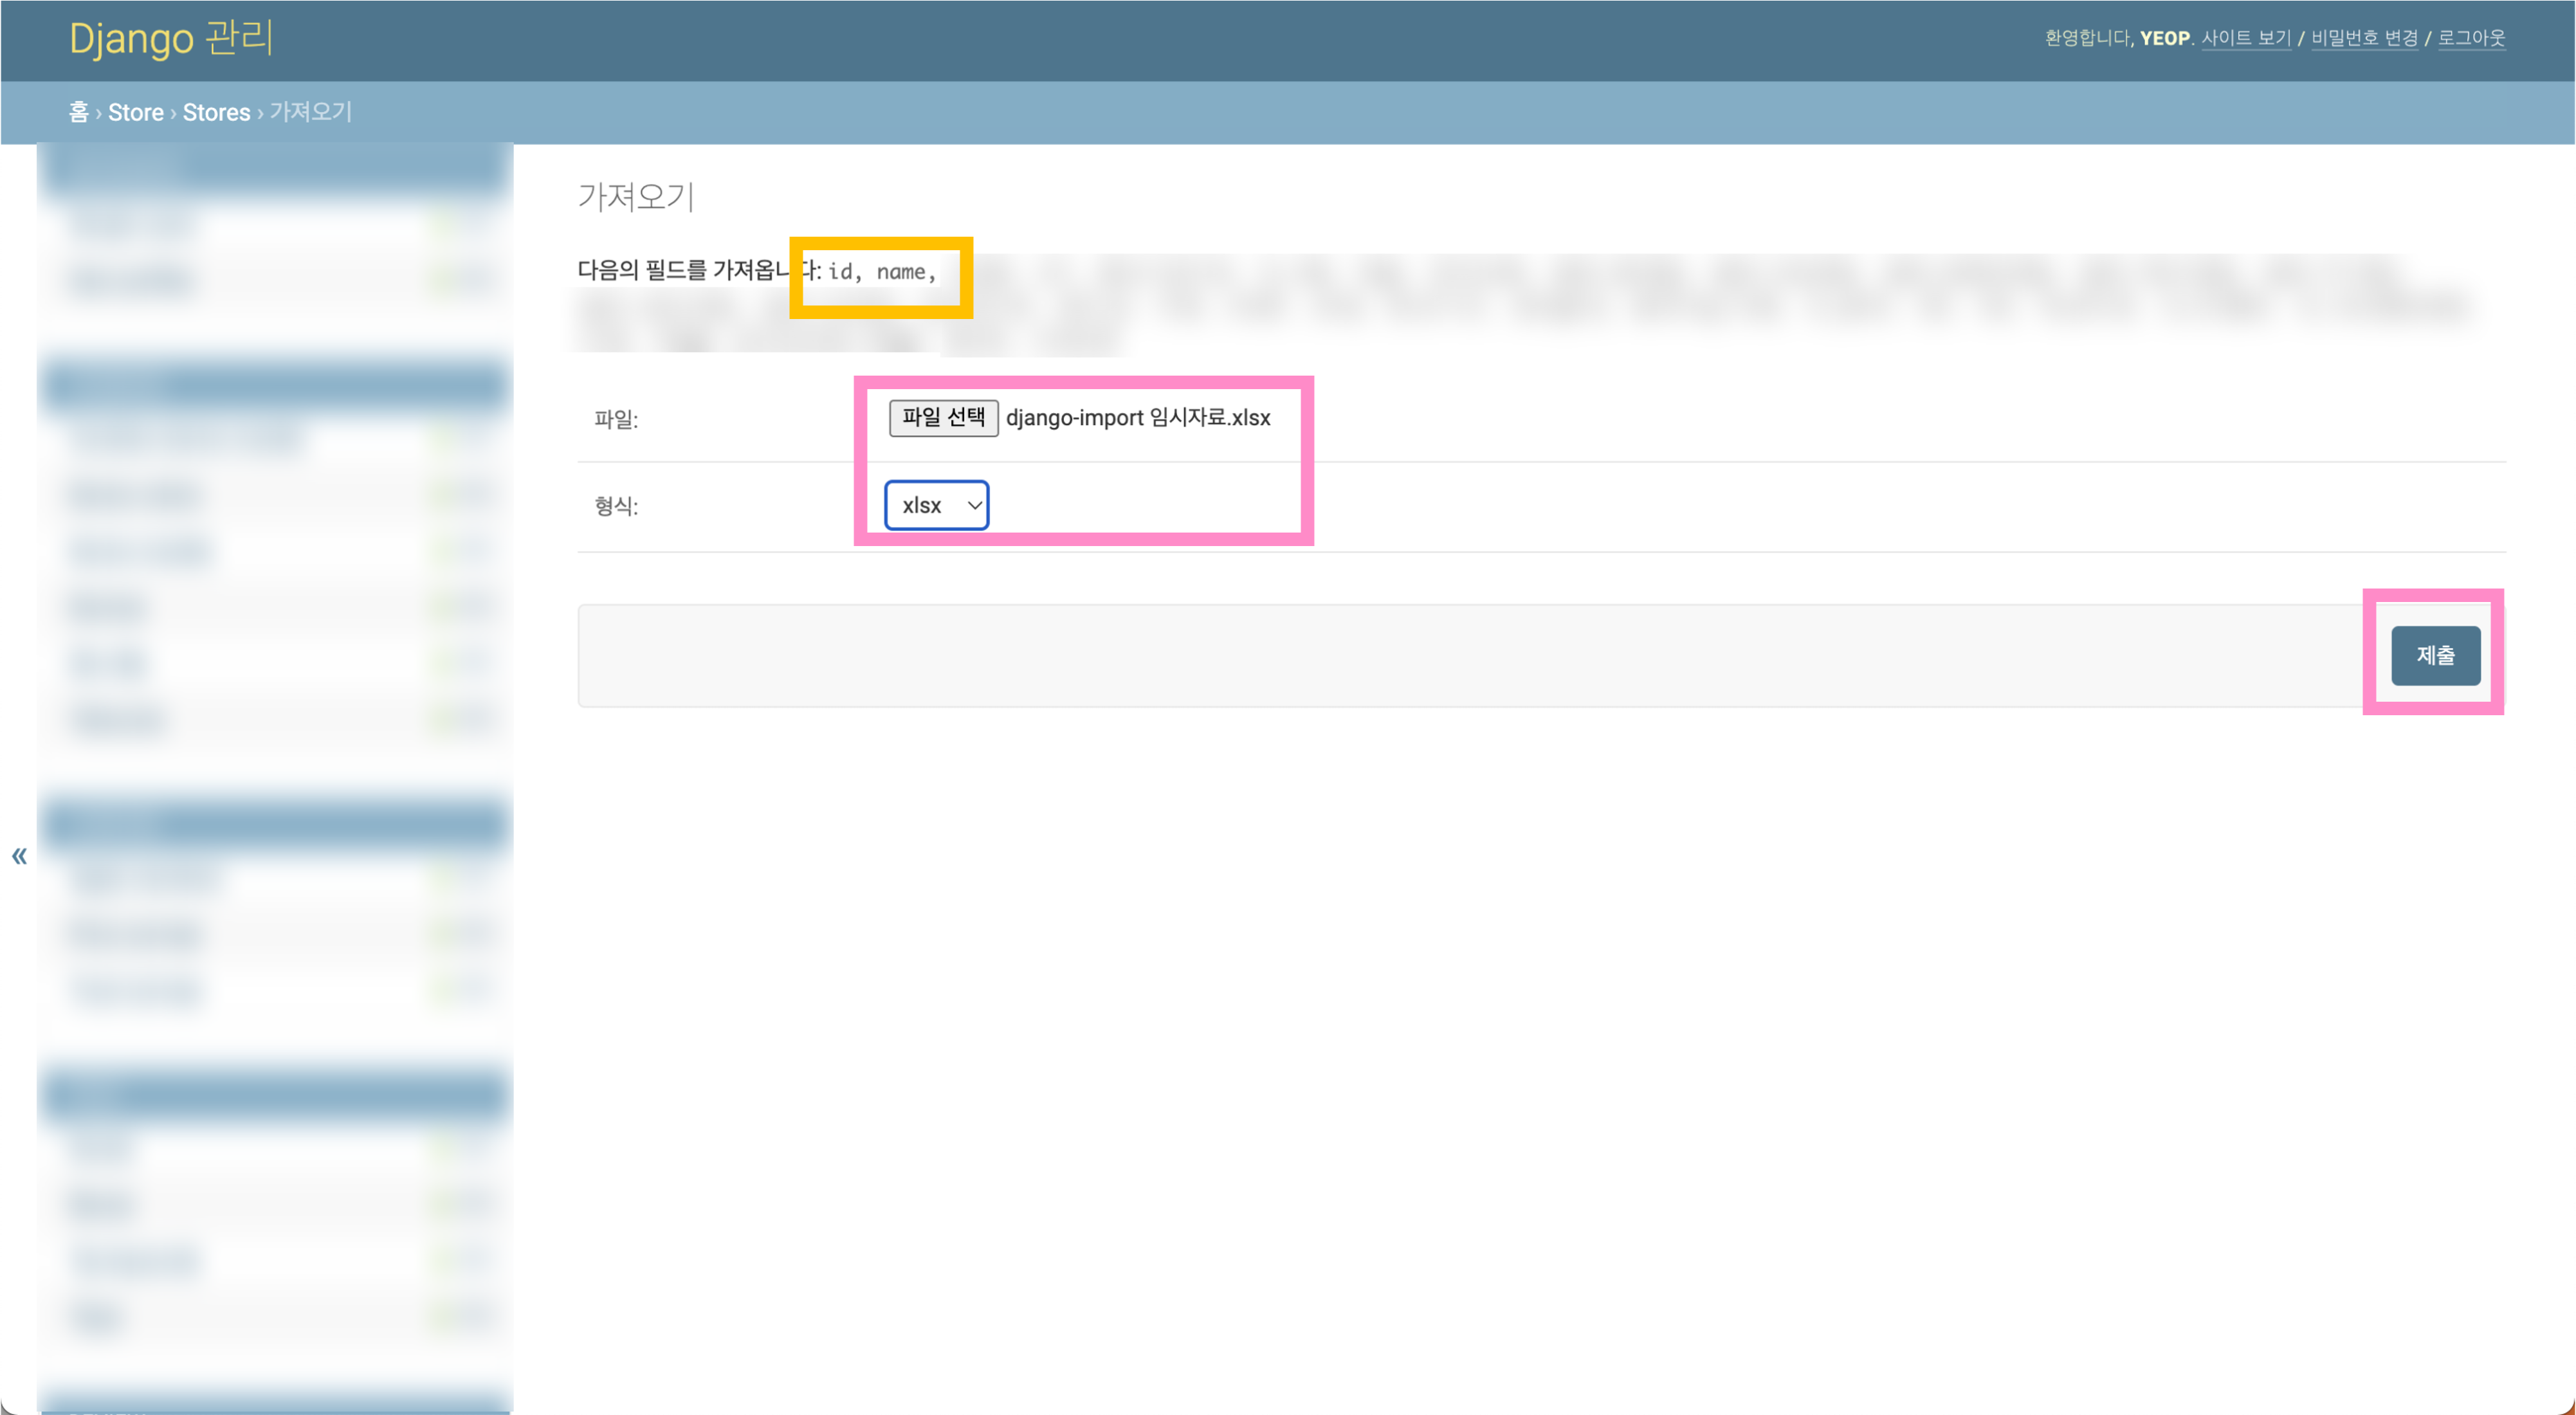Screen dimensions: 2576x1415
Task: Navigate to 홈 in breadcrumbs
Action: tap(78, 112)
